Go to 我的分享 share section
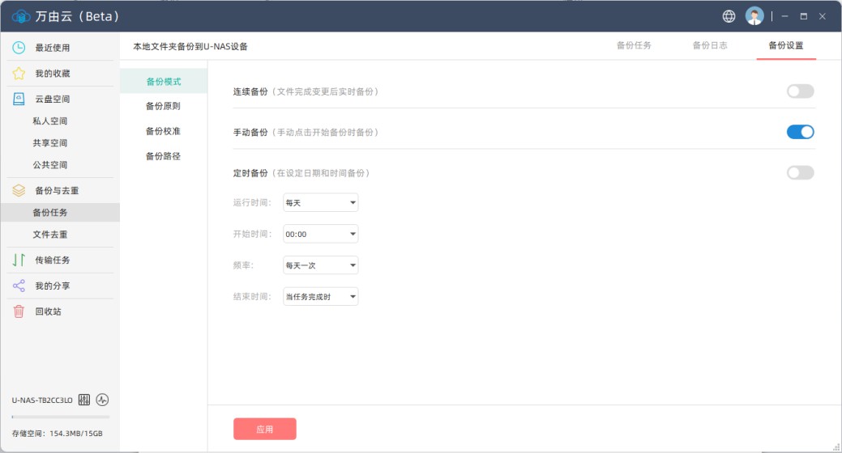Viewport: 842px width, 453px height. 52,286
